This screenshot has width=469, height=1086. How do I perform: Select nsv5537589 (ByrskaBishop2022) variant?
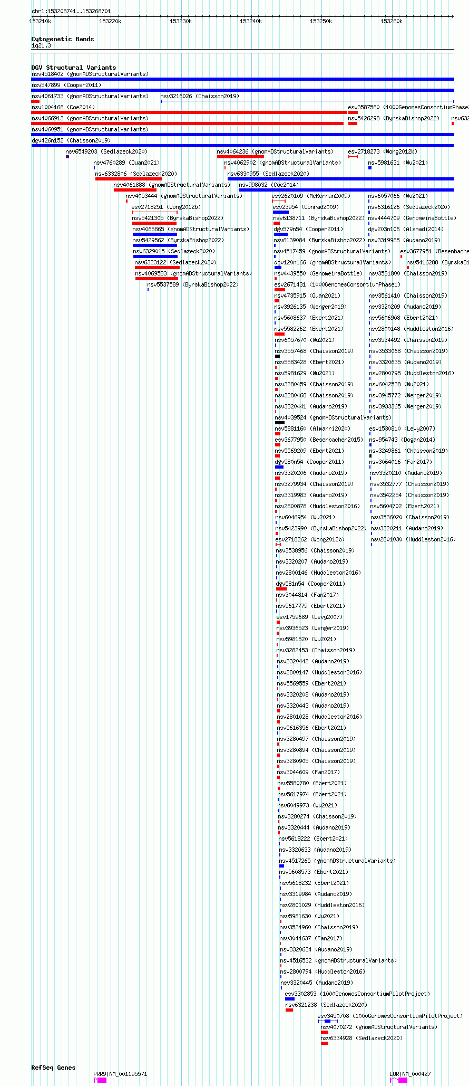[193, 284]
